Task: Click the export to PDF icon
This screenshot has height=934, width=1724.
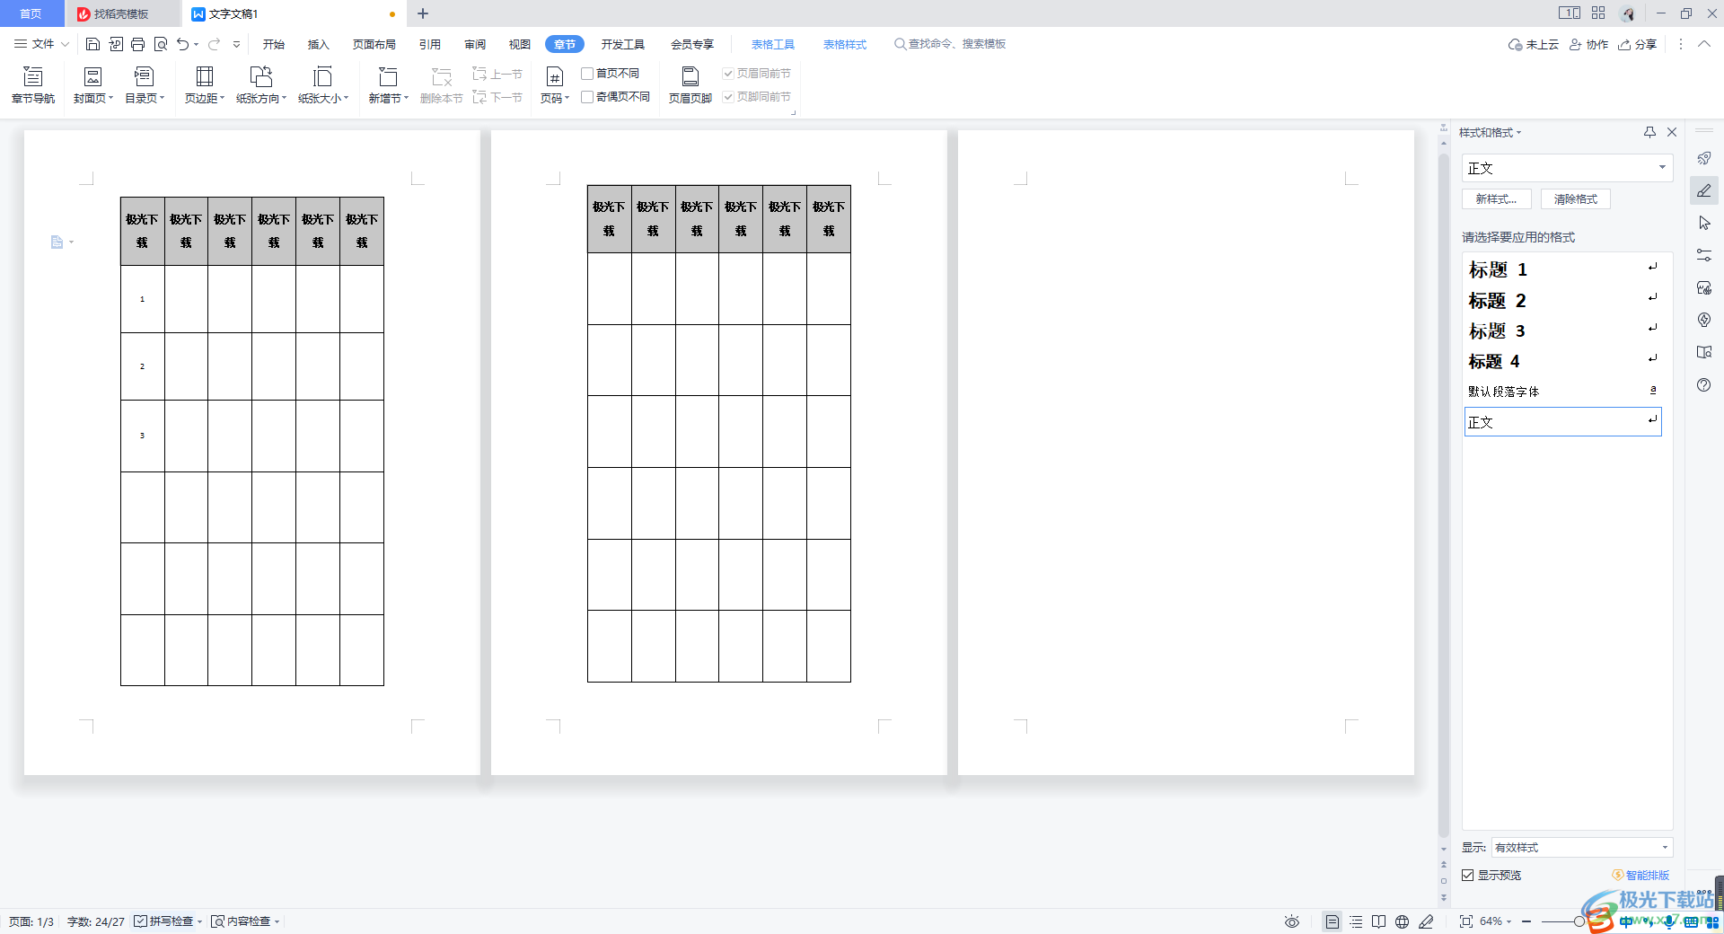Action: click(116, 44)
